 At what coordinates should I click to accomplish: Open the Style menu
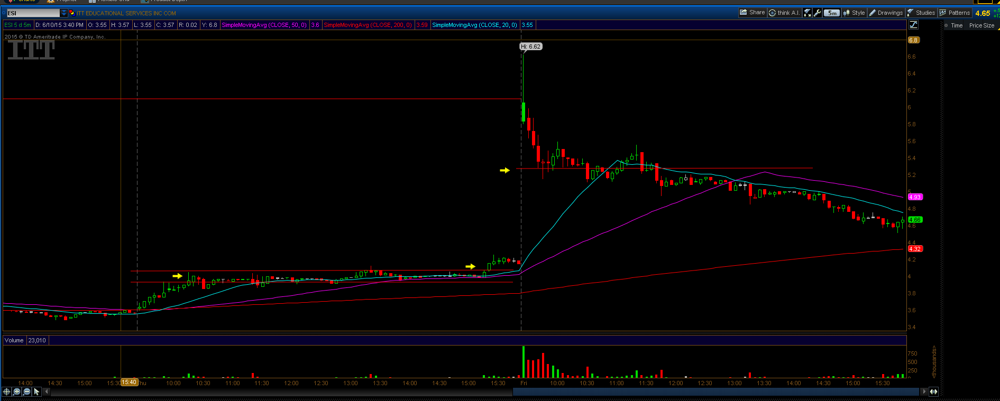click(854, 13)
